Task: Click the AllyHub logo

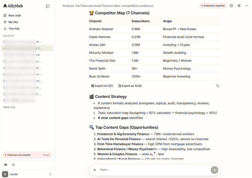Action: coord(13,6)
